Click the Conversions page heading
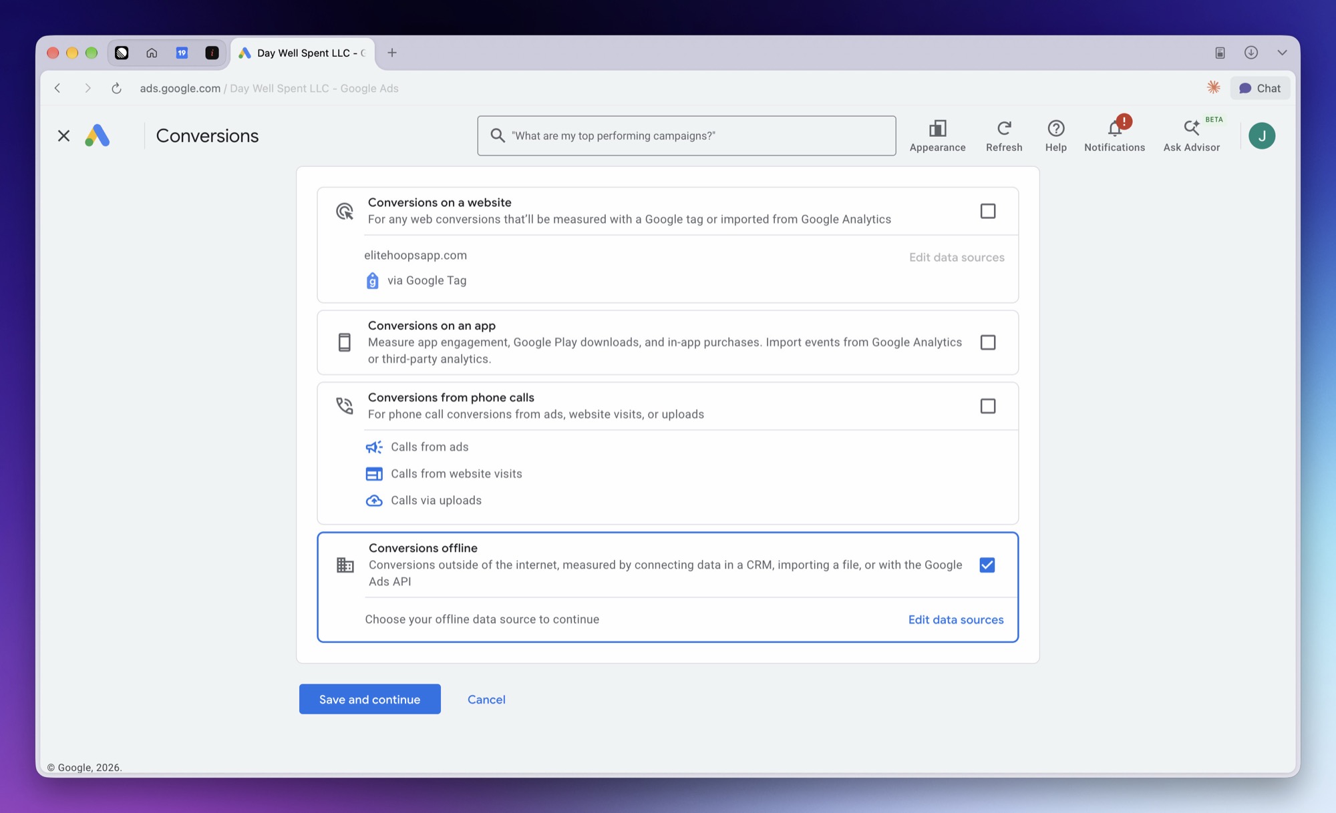Viewport: 1336px width, 813px height. tap(207, 135)
